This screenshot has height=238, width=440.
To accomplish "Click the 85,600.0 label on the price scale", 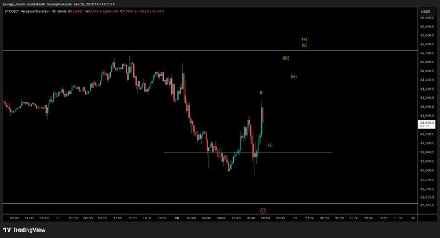I will point(427,36).
